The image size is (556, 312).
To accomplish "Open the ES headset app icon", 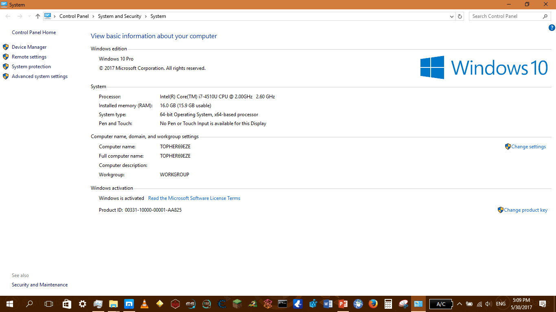I will click(x=190, y=304).
